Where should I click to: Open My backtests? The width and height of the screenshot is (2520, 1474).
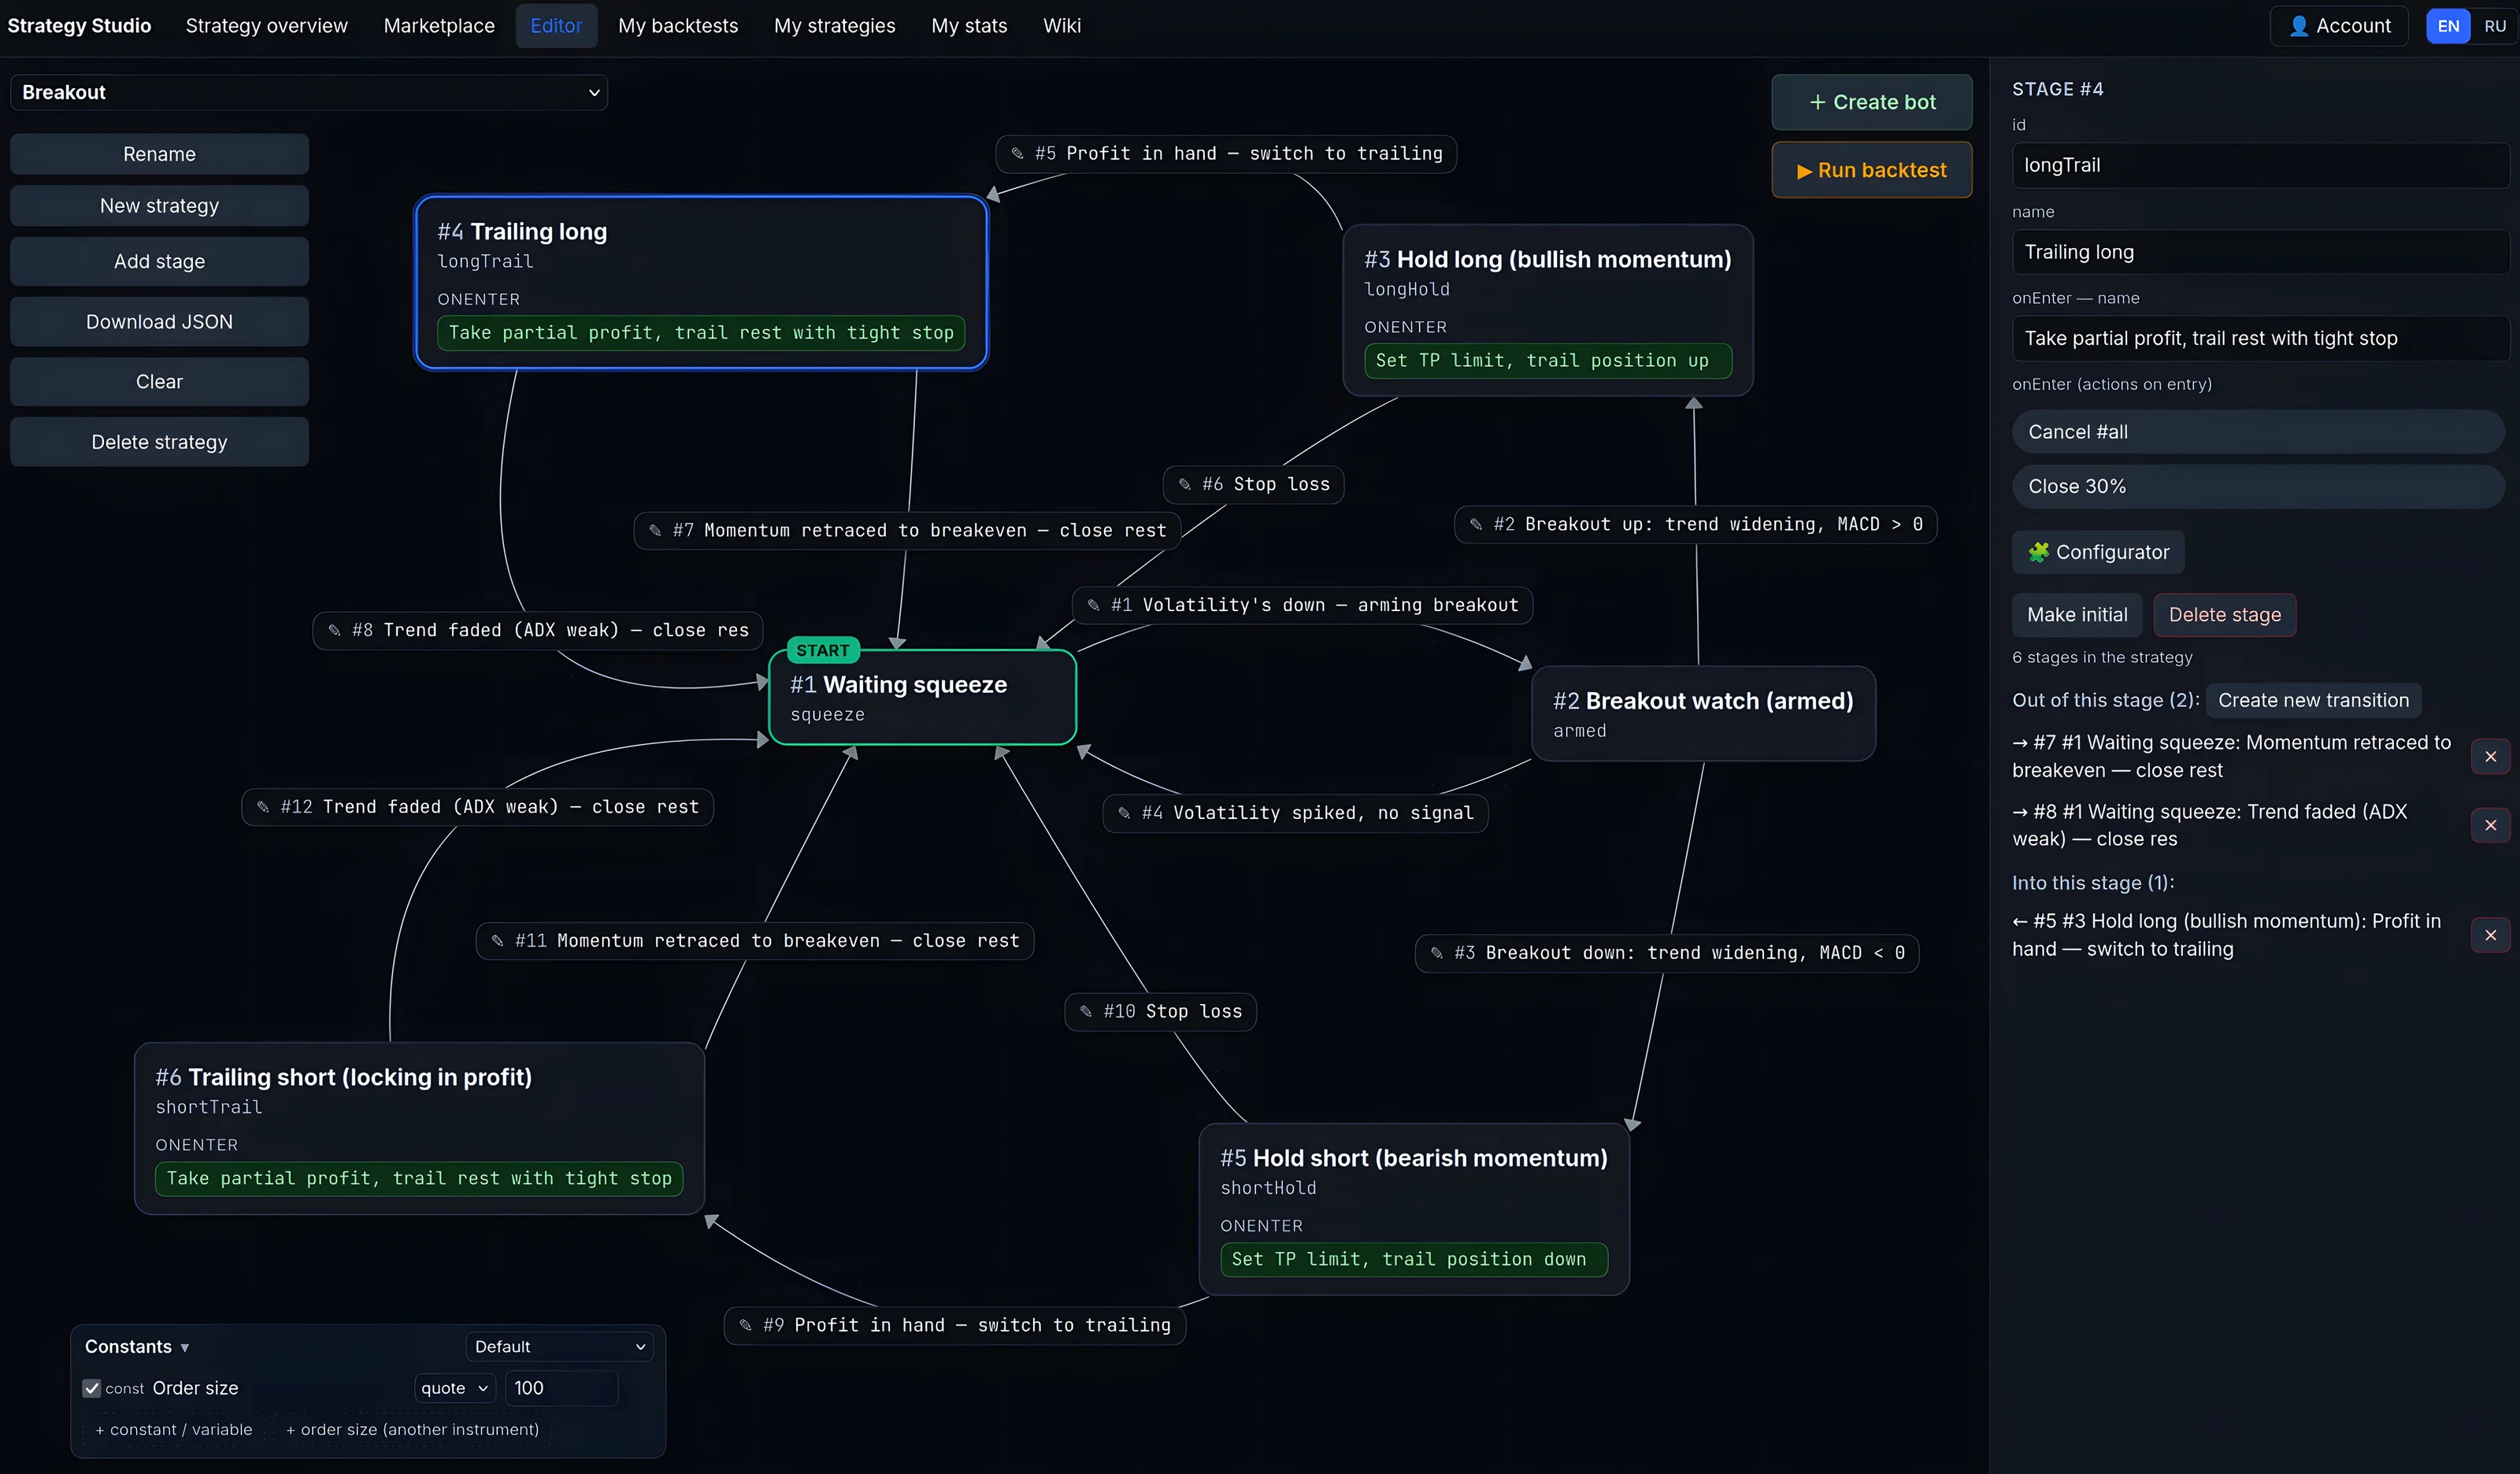(x=678, y=26)
